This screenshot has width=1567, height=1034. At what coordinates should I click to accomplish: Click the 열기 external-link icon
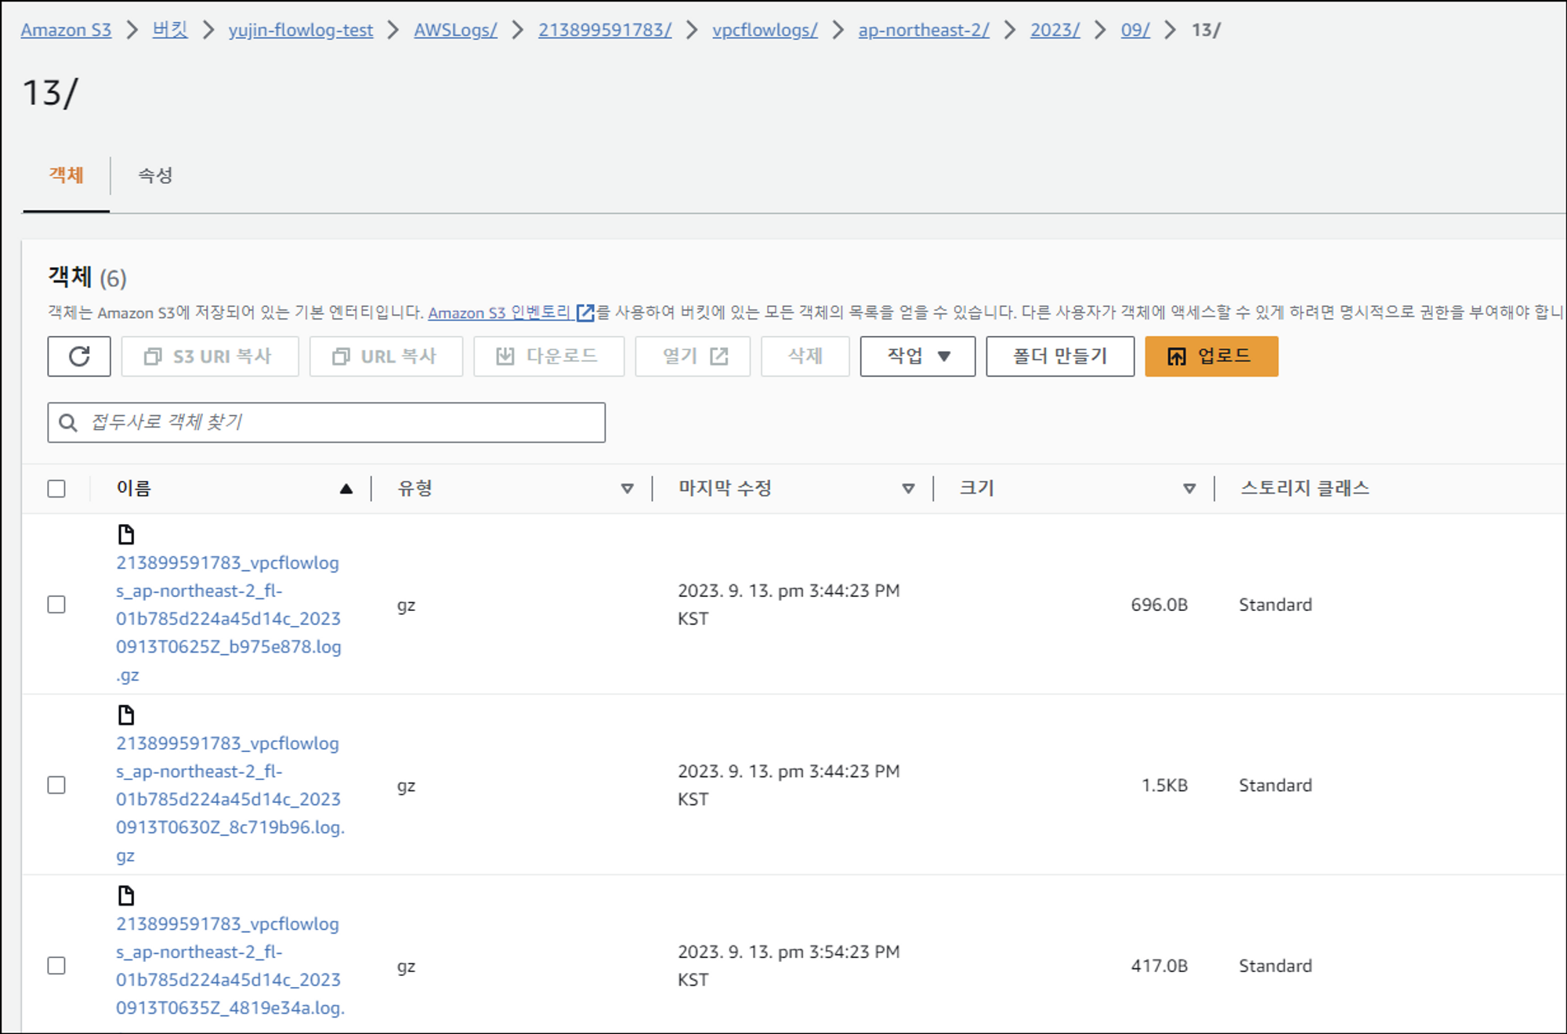click(719, 357)
